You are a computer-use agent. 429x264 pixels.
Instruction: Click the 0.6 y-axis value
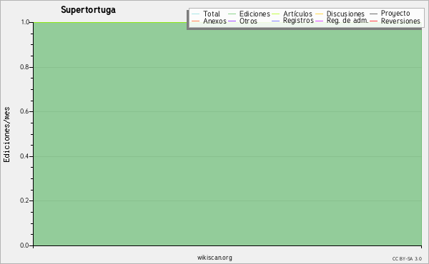(x=24, y=111)
